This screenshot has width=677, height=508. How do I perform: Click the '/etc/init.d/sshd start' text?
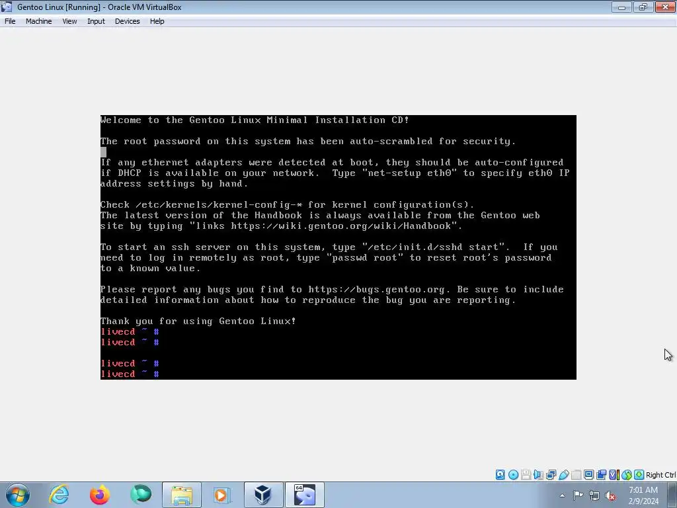[434, 247]
